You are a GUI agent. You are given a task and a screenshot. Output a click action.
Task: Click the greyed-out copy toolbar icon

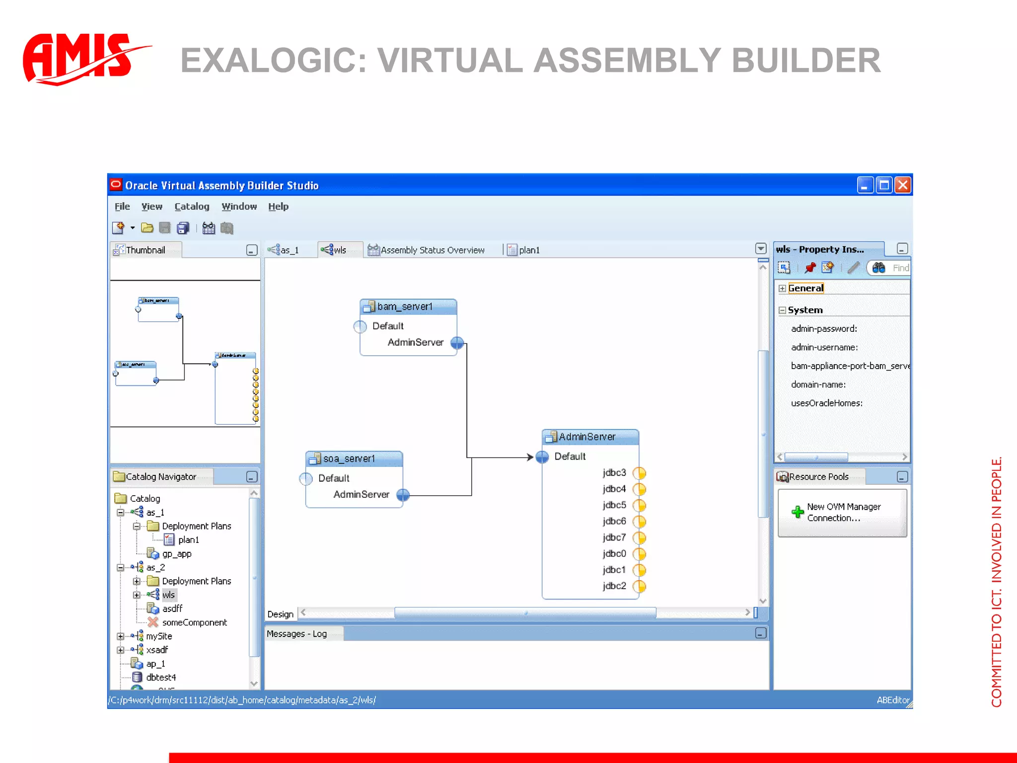pos(227,228)
